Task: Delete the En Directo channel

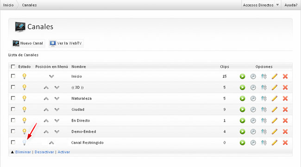Action: [285, 121]
